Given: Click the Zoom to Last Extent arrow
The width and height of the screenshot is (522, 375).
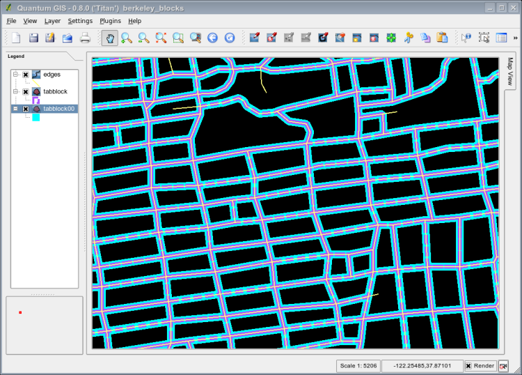Looking at the screenshot, I should (x=212, y=38).
